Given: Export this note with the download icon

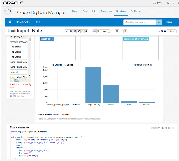Looking at the screenshot, I should point(86,31).
